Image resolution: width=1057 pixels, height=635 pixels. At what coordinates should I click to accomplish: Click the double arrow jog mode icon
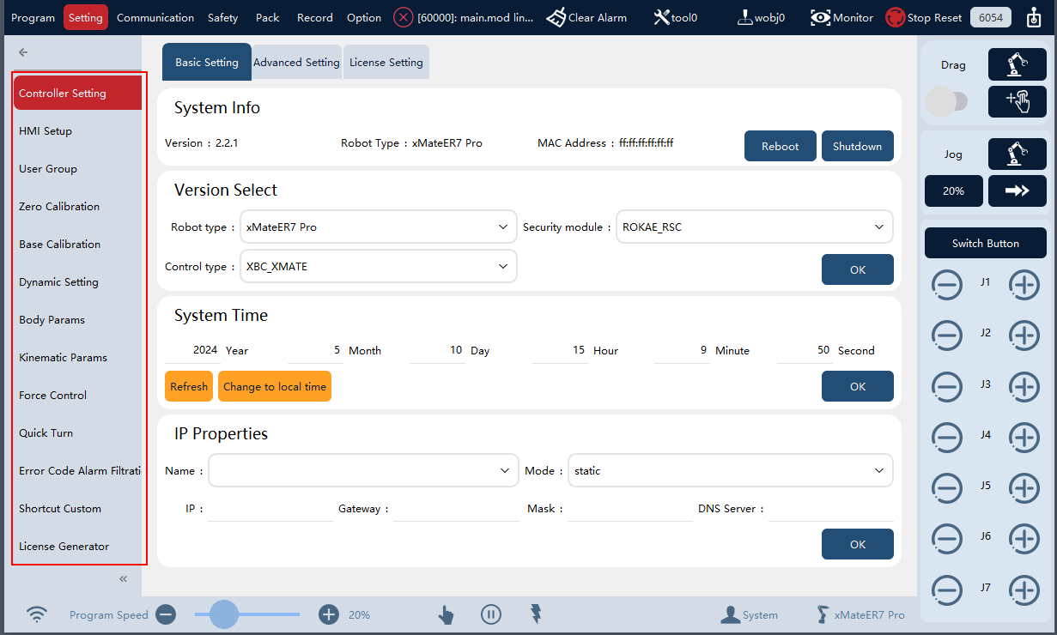1018,190
